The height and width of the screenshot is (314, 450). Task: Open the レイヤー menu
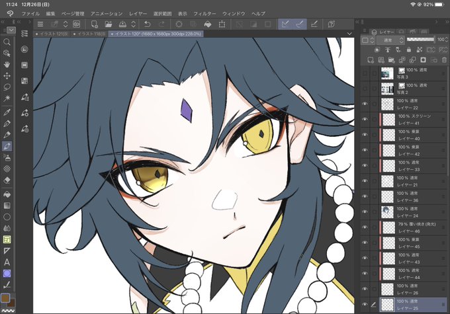tap(138, 13)
